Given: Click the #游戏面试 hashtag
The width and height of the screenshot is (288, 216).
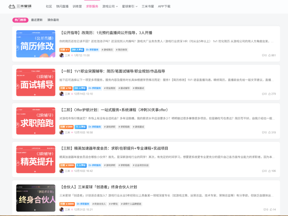Looking at the screenshot, I should [x=138, y=127].
